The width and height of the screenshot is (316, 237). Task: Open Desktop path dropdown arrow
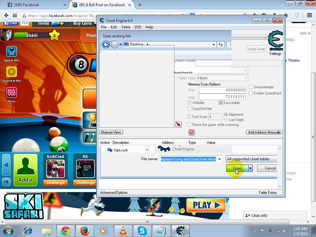[214, 44]
